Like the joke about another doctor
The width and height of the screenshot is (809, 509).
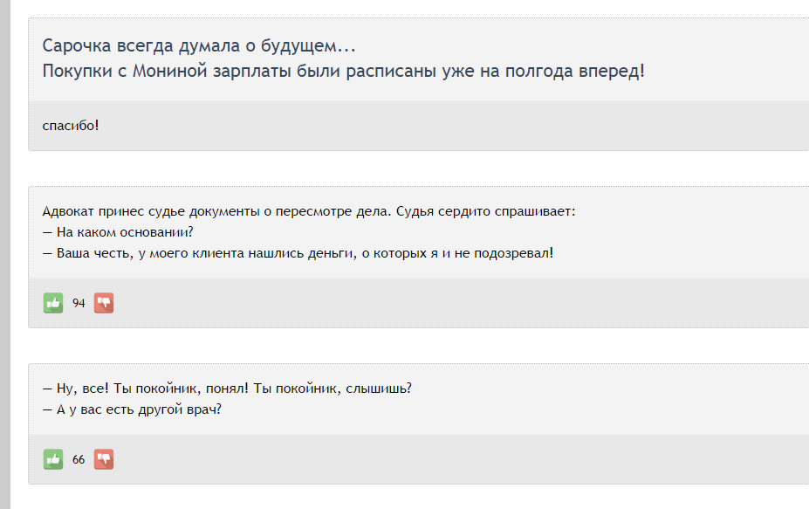click(53, 459)
